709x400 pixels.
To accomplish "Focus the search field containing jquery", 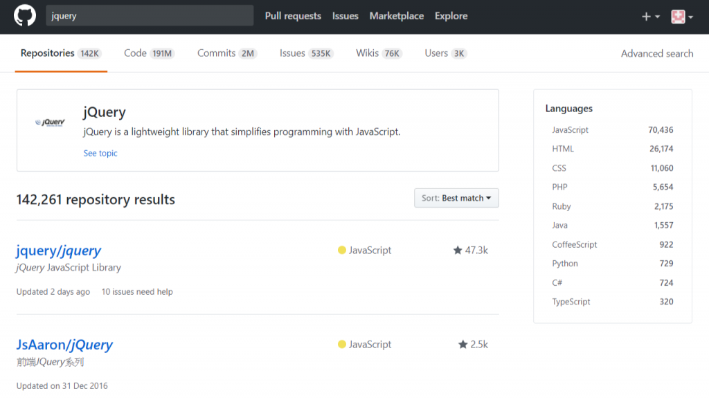I will coord(150,16).
